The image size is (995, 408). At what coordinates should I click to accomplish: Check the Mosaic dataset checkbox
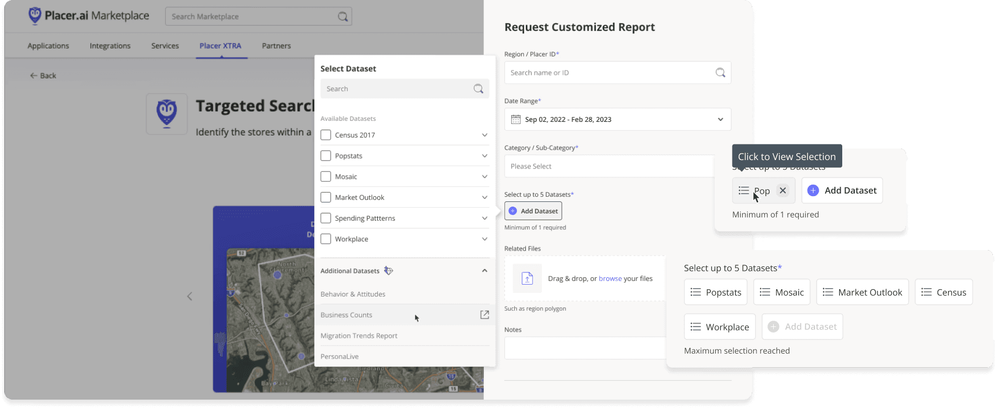tap(325, 176)
